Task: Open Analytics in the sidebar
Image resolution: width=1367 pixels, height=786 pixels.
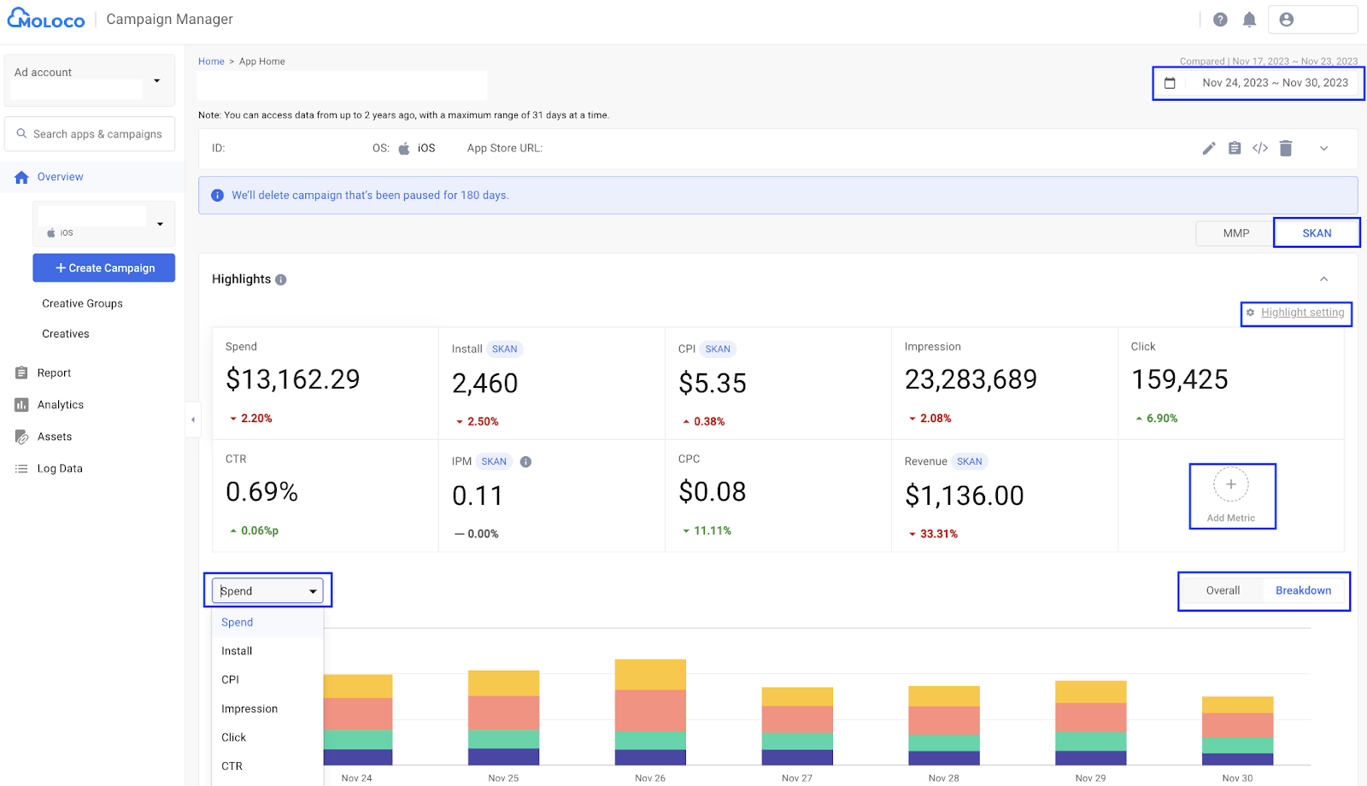Action: pyautogui.click(x=61, y=405)
